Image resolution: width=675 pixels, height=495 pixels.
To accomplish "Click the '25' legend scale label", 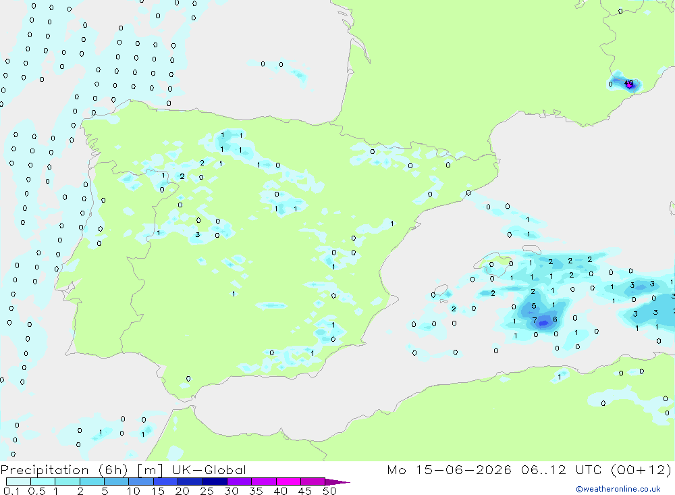I will (x=207, y=491).
